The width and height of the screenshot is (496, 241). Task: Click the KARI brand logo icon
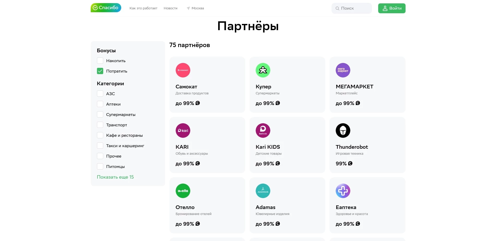click(x=183, y=130)
